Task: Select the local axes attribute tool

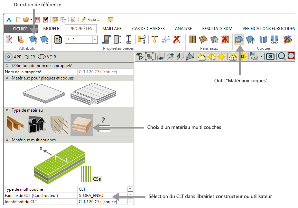Action: (9, 39)
